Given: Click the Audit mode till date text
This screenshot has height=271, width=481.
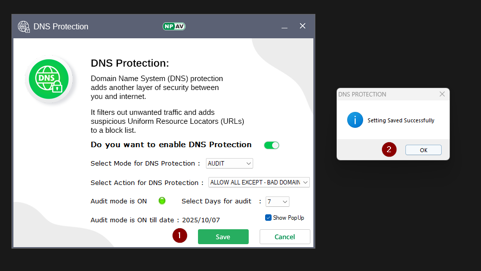Looking at the screenshot, I should pos(155,220).
